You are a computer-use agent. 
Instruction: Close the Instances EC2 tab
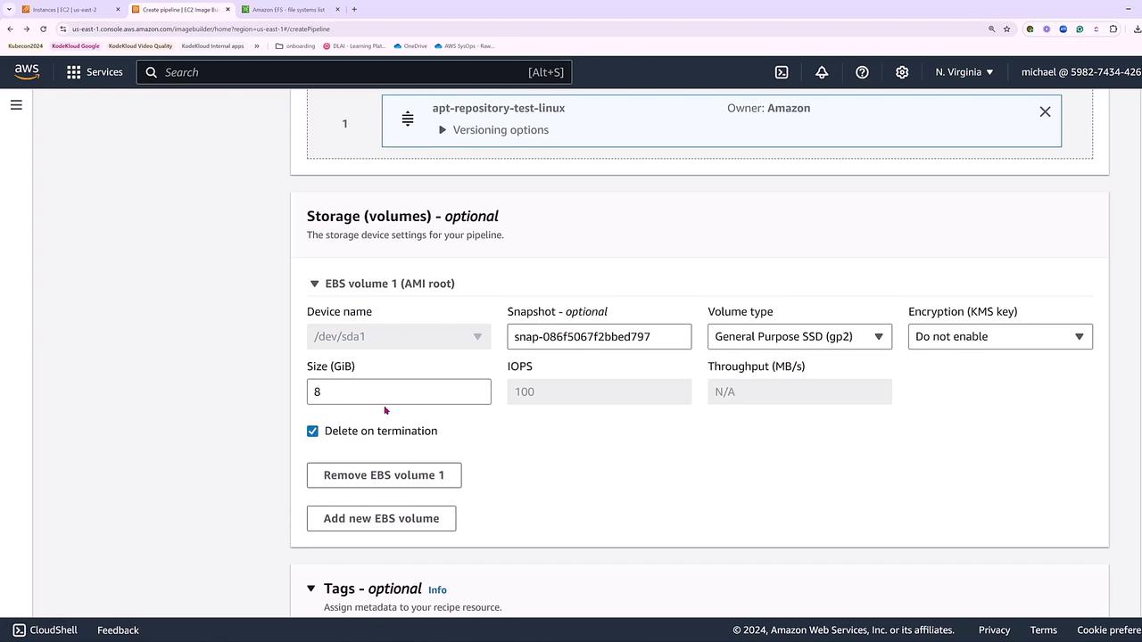click(x=118, y=10)
